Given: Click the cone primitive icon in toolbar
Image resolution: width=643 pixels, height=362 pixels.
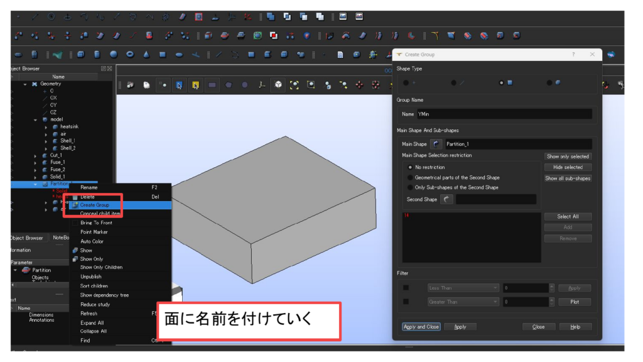Looking at the screenshot, I should 146,55.
